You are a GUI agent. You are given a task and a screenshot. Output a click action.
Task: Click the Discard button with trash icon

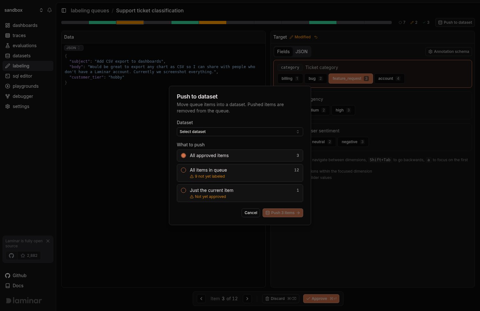coord(281,299)
